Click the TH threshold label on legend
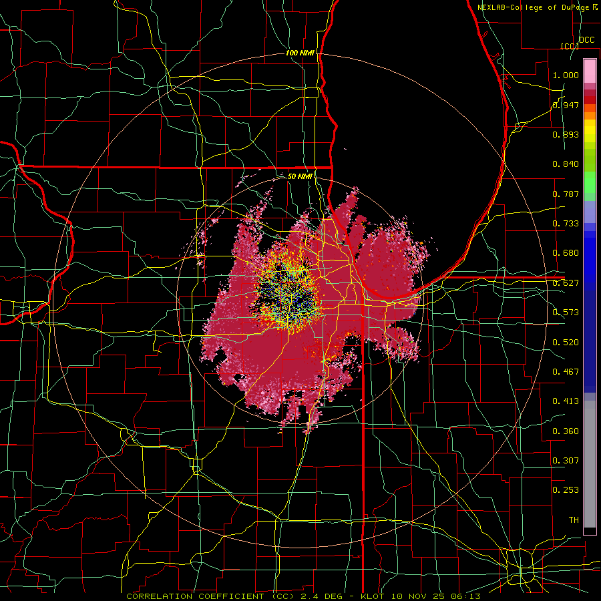601x601 pixels. pos(574,520)
